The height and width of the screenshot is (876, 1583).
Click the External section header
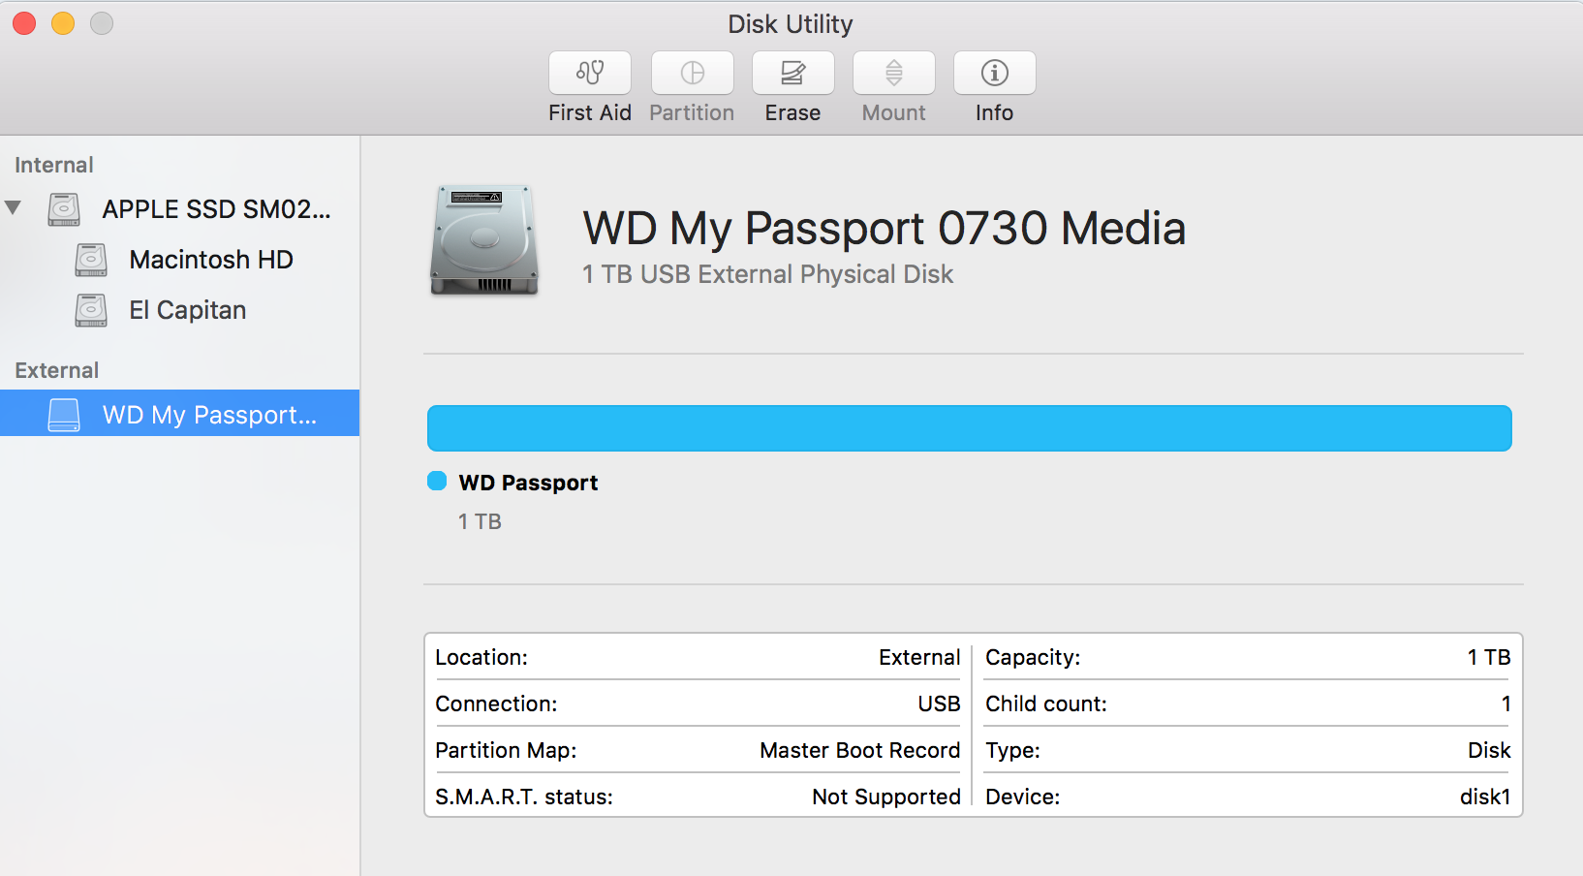tap(57, 370)
